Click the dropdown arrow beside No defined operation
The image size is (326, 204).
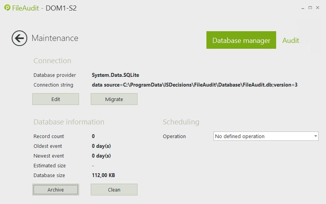coord(315,136)
